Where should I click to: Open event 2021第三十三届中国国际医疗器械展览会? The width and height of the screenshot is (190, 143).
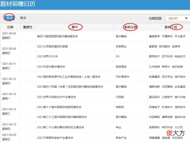click(62, 117)
